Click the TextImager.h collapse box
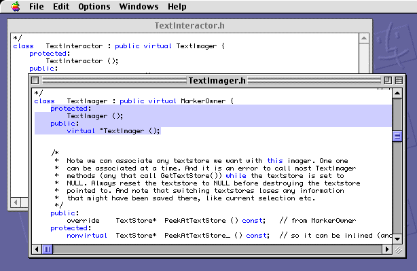 (x=399, y=80)
